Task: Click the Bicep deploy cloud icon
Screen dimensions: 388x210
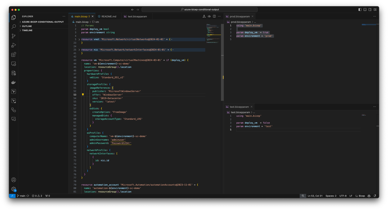Action: click(209, 16)
